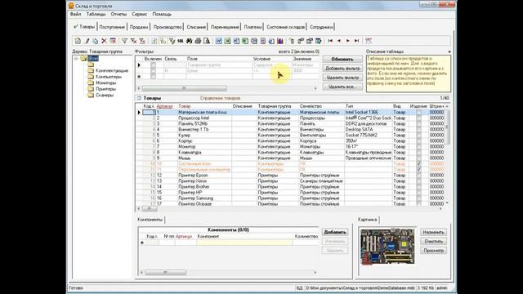
Task: Toggle Изделие checkbox in Монитор row
Action: pyautogui.click(x=418, y=147)
